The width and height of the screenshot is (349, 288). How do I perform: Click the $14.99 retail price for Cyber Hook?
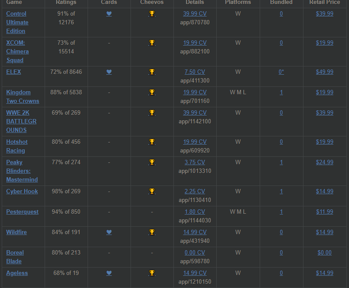coord(325,191)
